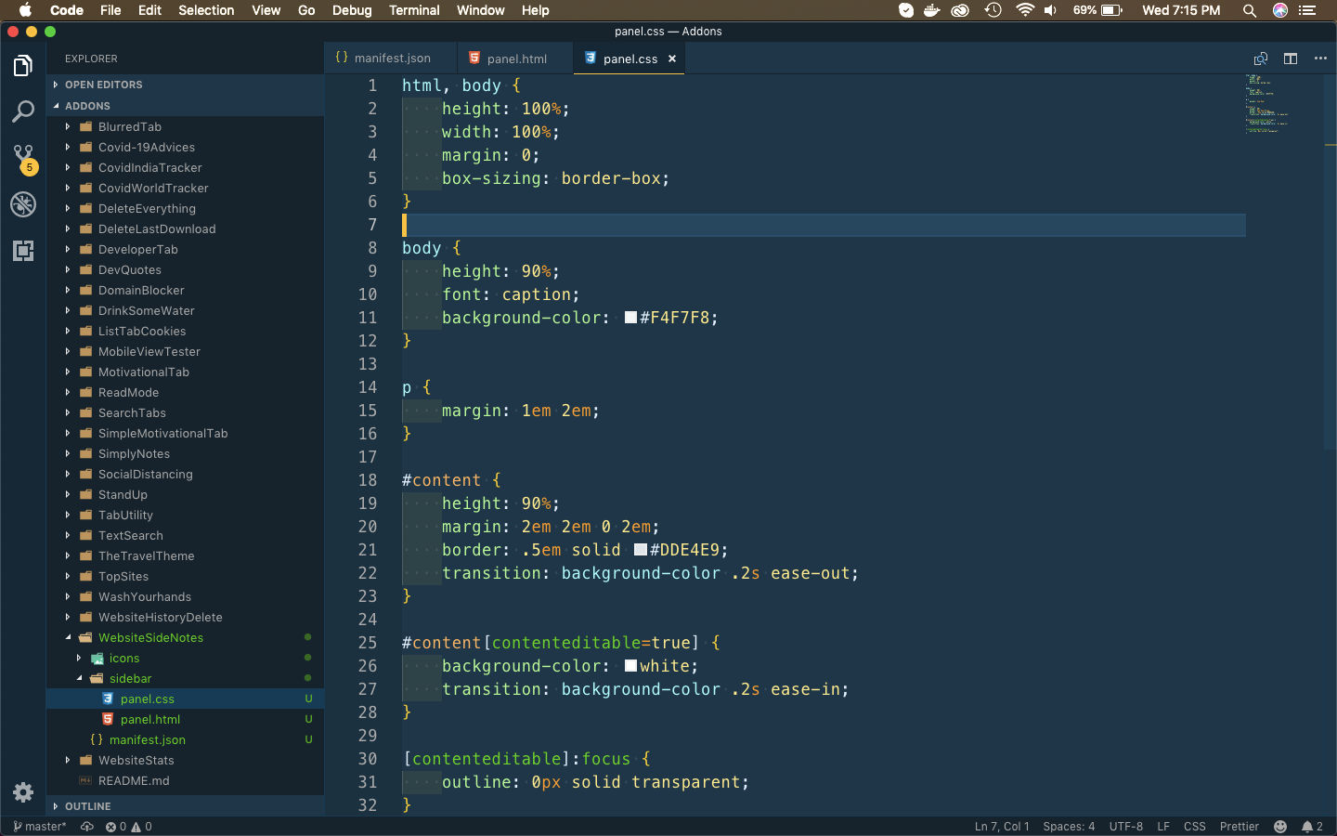The image size is (1337, 836).
Task: Close the panel.css tab
Action: [x=672, y=59]
